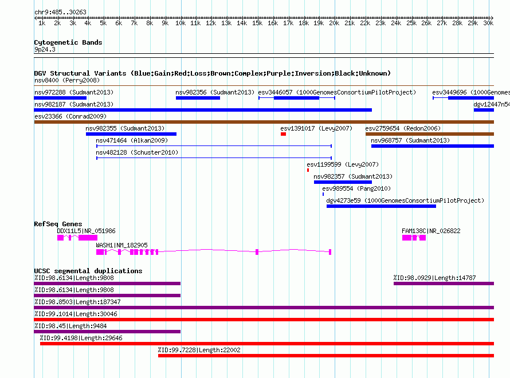Select the %ID:99.4198|Length:29646 red bar
Screen dimensions: 510x378
(x=267, y=344)
